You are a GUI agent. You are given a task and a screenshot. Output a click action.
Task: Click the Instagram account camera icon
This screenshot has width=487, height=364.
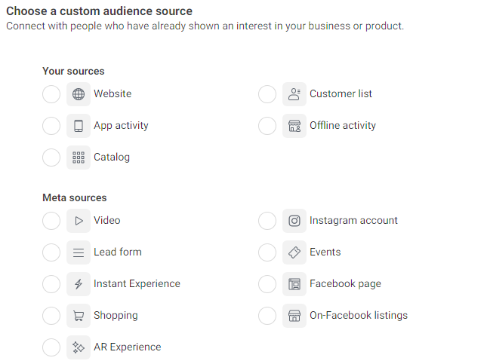coord(294,221)
